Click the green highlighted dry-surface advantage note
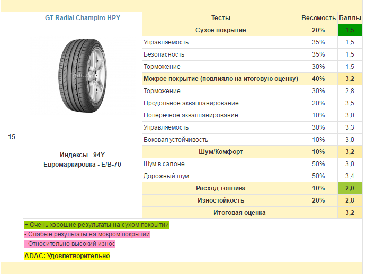 pos(96,225)
